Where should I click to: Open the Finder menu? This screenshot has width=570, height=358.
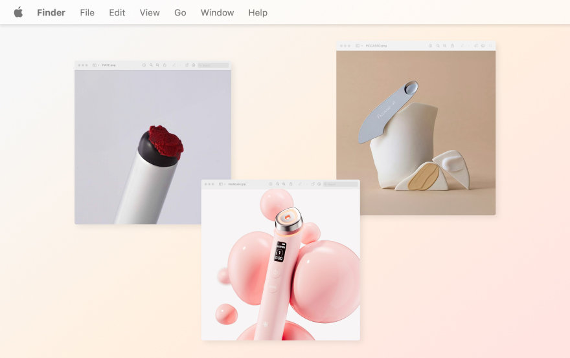click(51, 13)
